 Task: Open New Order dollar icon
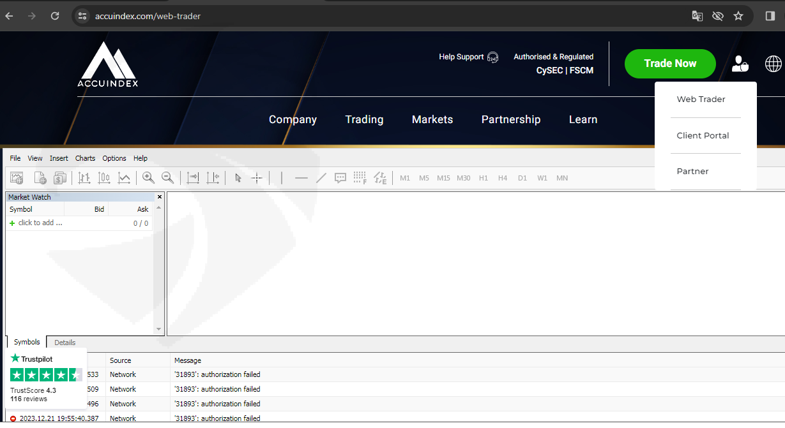[60, 178]
